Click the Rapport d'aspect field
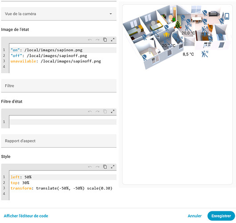This screenshot has width=236, height=223. pos(59,141)
